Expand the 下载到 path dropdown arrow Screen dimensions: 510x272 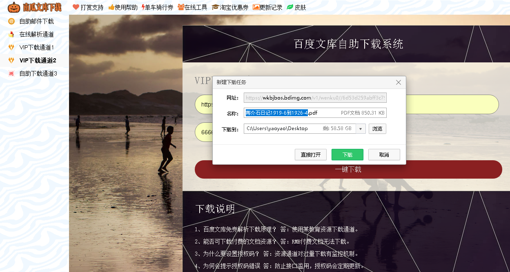(x=361, y=129)
